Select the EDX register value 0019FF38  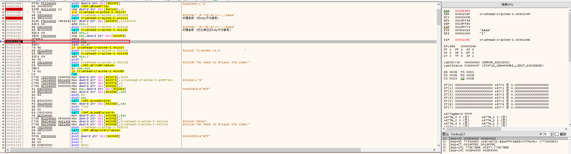[x=462, y=21]
